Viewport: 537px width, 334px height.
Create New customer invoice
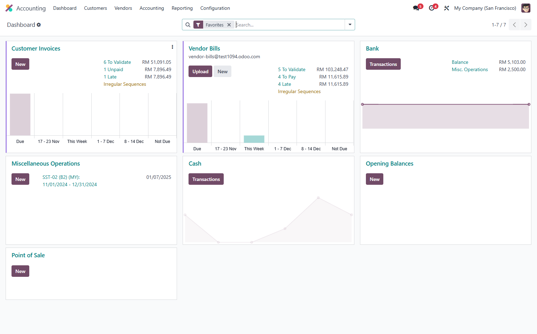(20, 64)
